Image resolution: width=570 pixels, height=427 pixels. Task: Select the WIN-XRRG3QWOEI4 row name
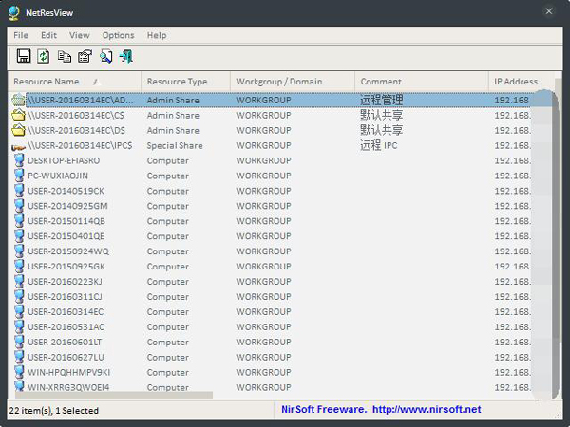click(68, 387)
